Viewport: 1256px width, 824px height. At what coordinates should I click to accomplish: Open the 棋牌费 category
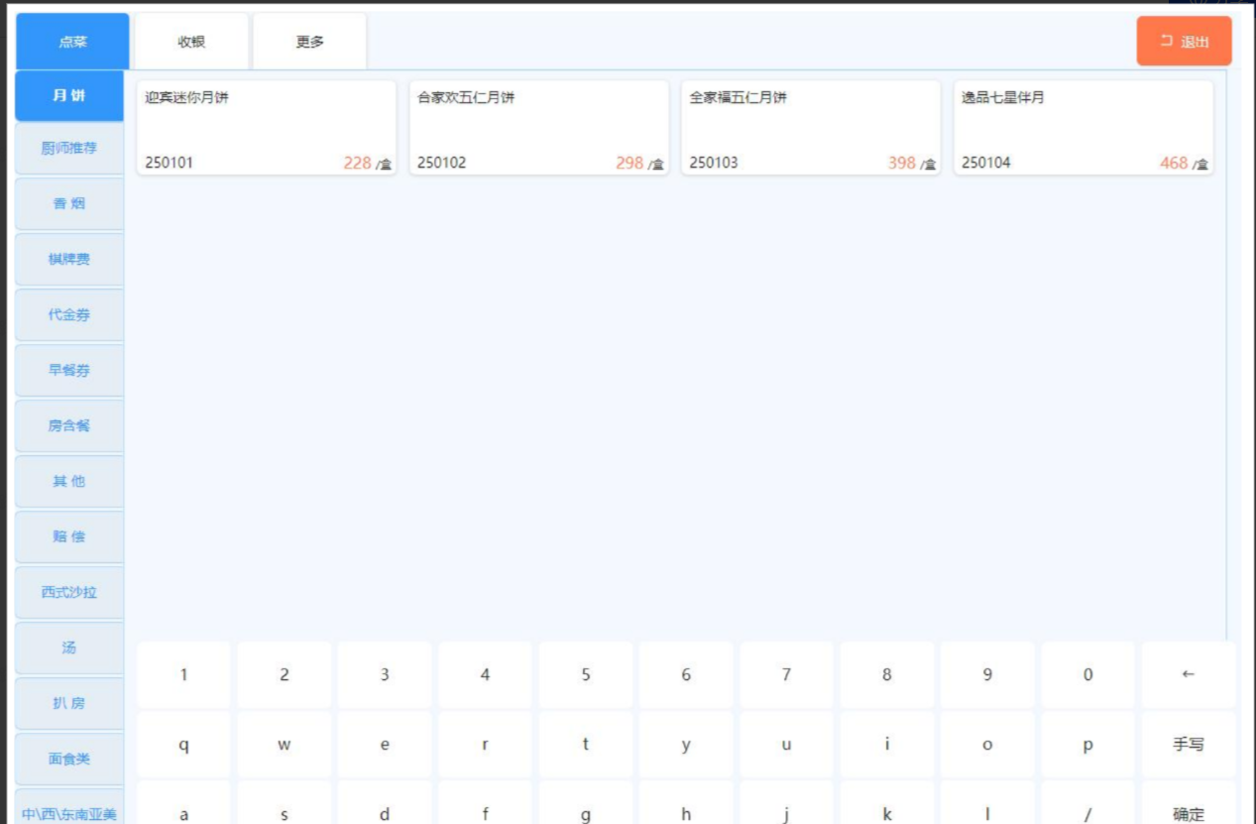tap(69, 260)
